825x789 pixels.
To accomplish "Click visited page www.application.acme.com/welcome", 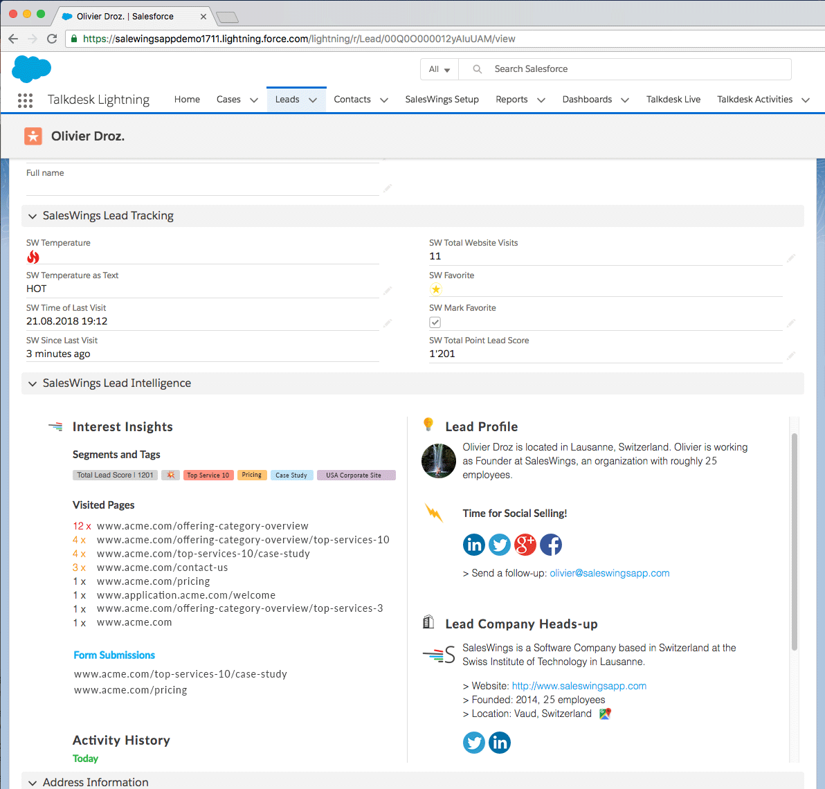I will [185, 595].
